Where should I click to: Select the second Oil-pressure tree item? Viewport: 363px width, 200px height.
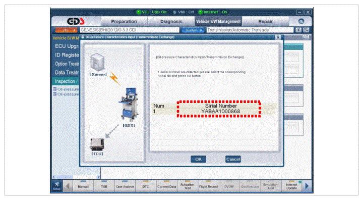[x=66, y=94]
